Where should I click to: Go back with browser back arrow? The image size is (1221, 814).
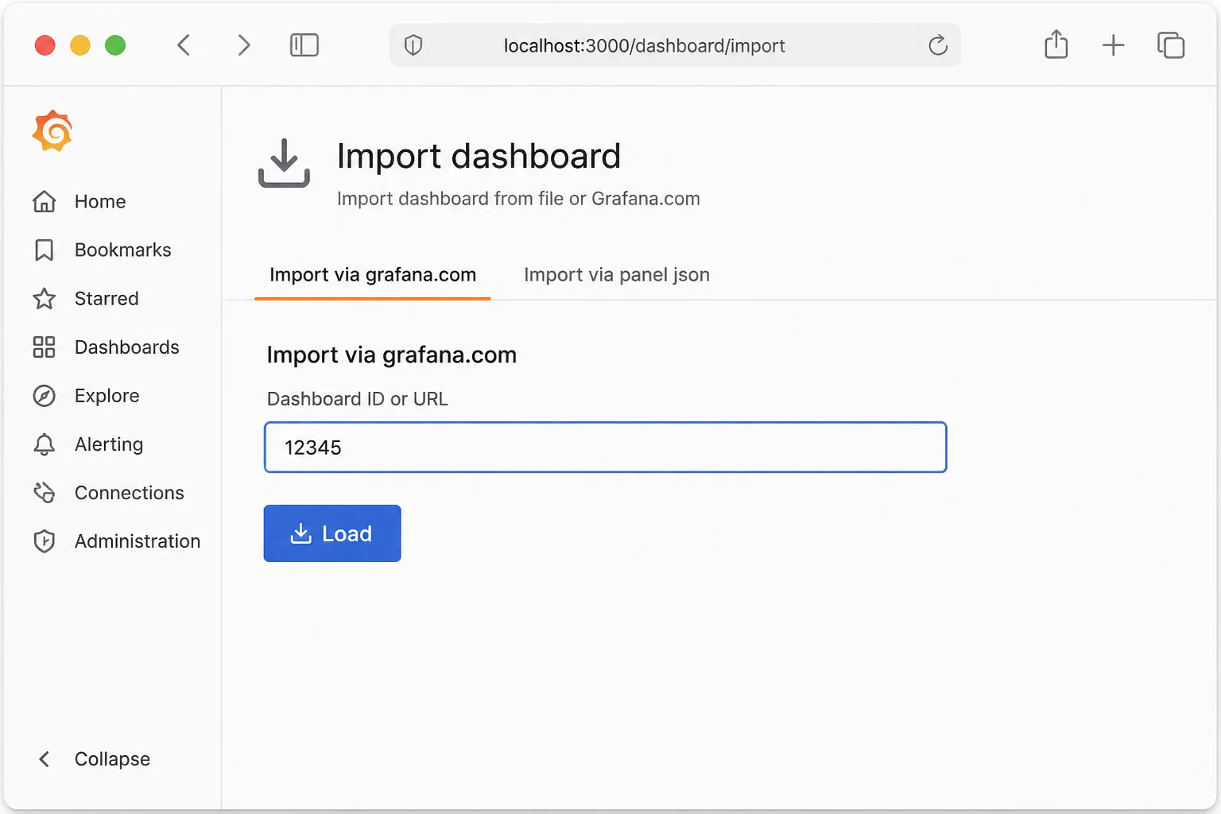pos(184,45)
